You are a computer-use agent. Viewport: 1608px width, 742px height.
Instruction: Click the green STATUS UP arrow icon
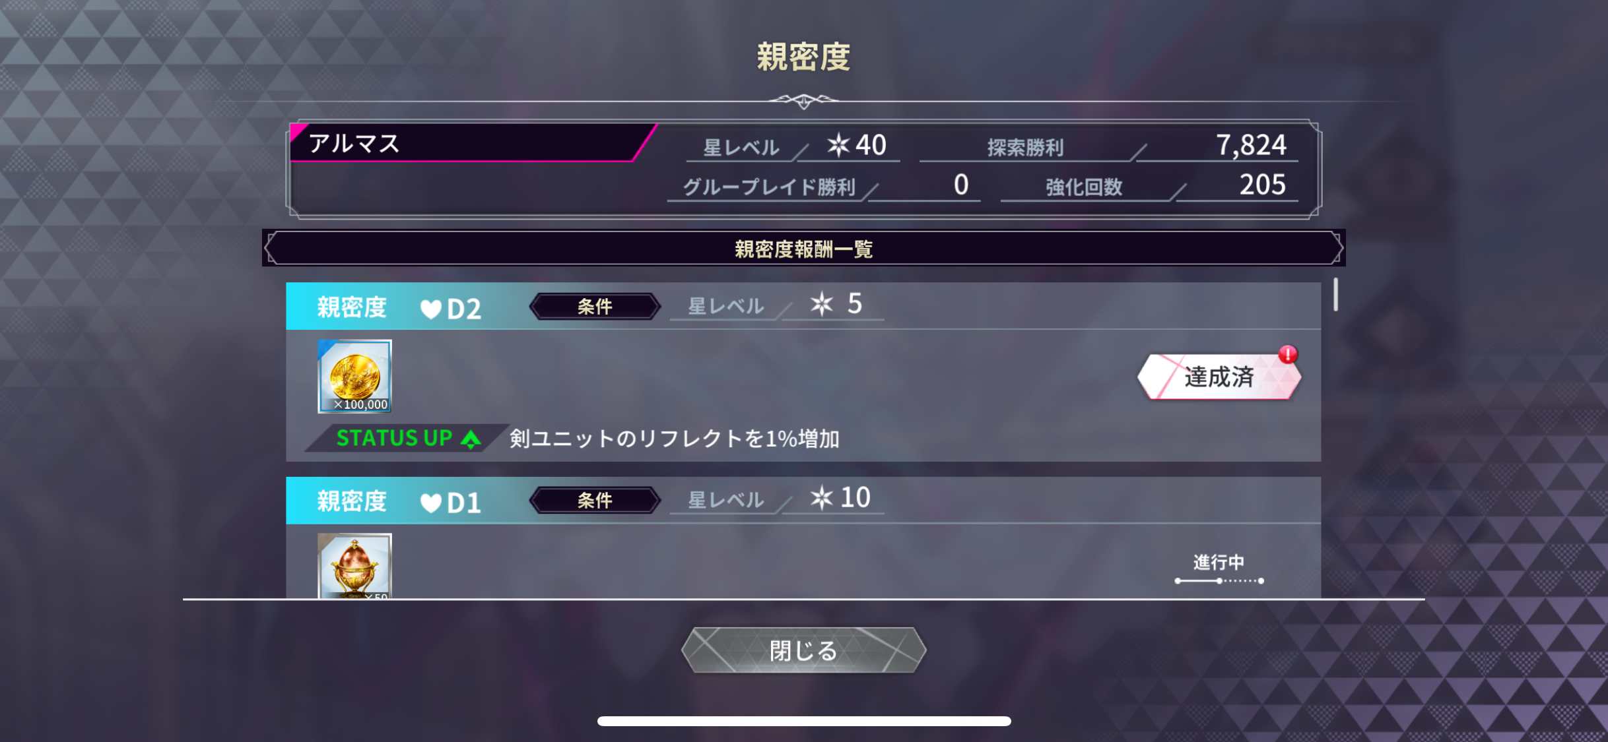471,439
